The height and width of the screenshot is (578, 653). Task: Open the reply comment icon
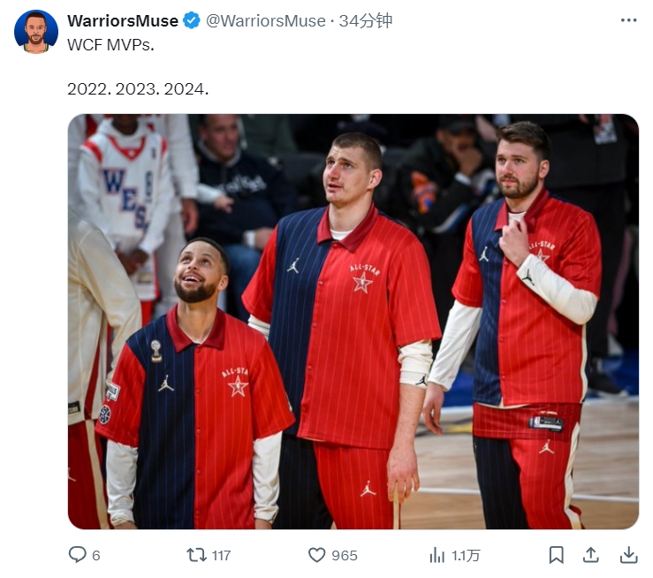pyautogui.click(x=77, y=555)
